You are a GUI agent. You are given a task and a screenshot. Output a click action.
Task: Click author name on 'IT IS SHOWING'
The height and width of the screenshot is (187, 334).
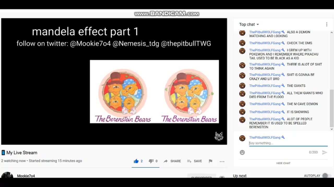(265, 112)
